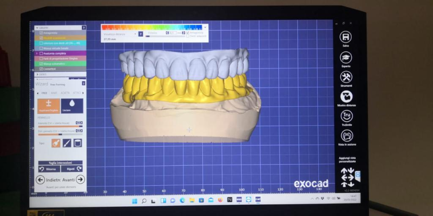Image resolution: width=433 pixels, height=216 pixels.
Task: Click the Avanti next arrow button
Action: click(x=80, y=179)
